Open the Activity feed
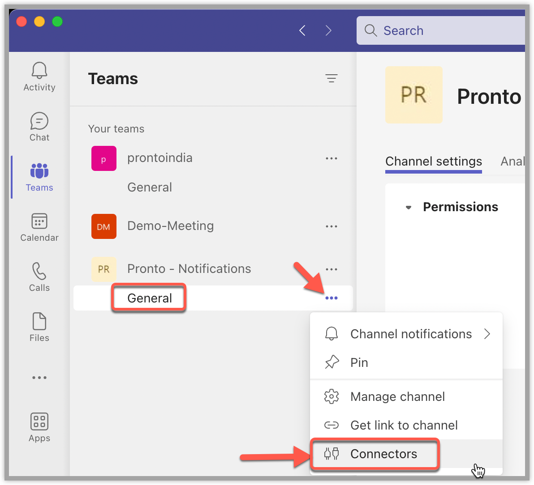This screenshot has height=485, width=534. [x=39, y=77]
